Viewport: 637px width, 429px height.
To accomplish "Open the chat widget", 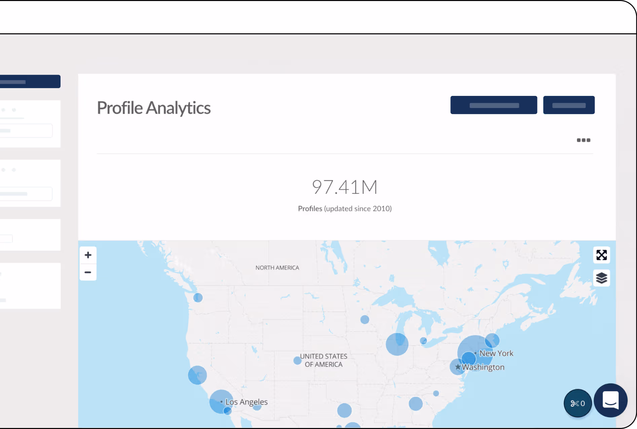I will point(610,400).
